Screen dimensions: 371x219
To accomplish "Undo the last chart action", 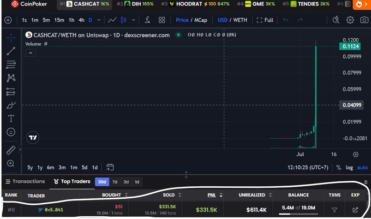I will tap(286, 20).
